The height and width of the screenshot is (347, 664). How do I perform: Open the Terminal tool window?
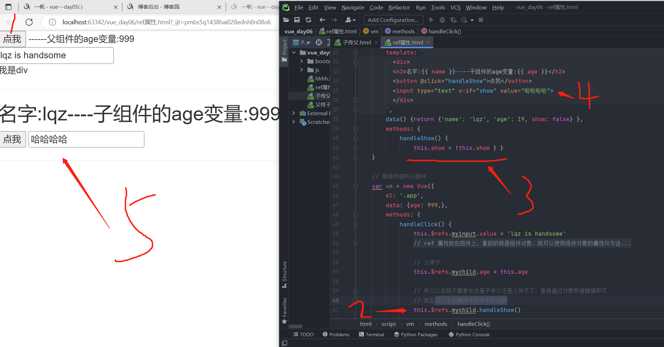(x=372, y=335)
